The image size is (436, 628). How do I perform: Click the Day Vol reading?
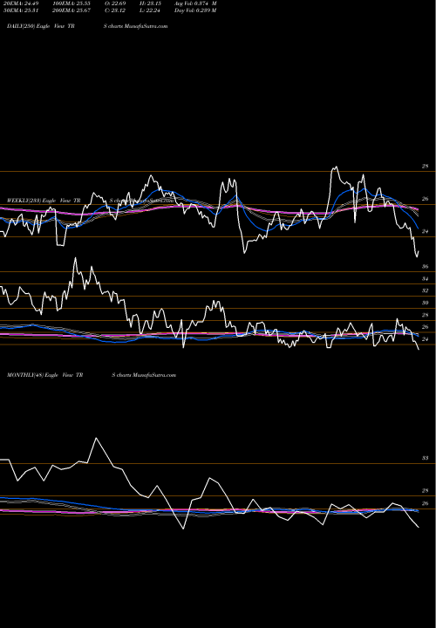(195, 10)
